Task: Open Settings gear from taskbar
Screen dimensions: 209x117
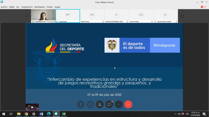Action: click(x=34, y=114)
